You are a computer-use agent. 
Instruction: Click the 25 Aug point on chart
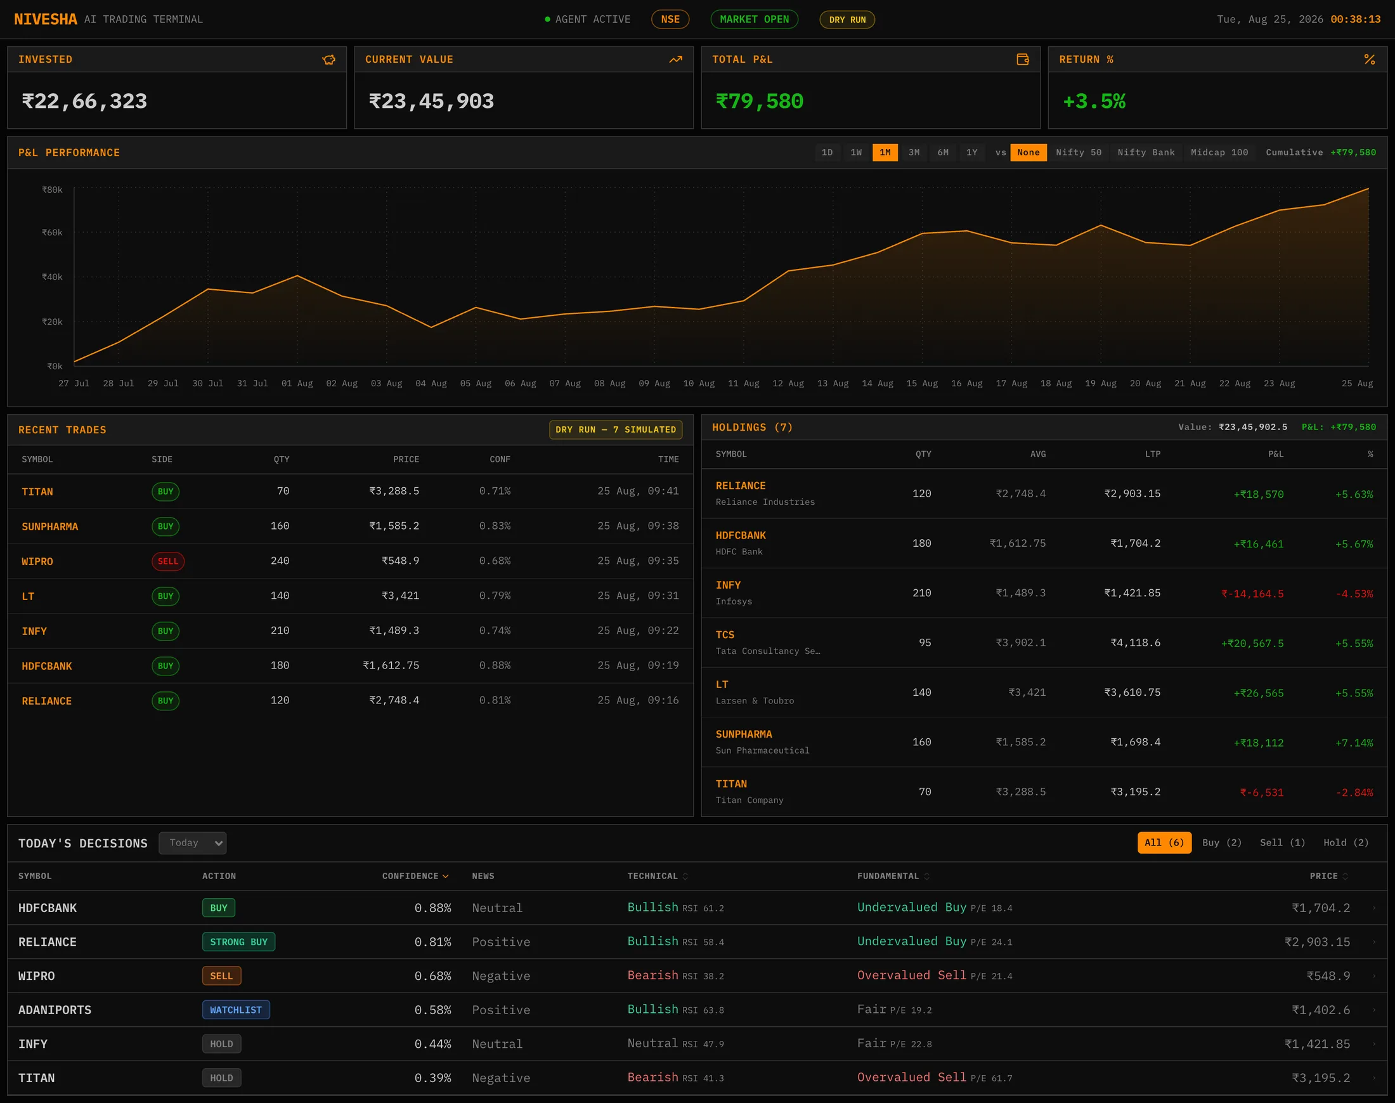tap(1368, 188)
